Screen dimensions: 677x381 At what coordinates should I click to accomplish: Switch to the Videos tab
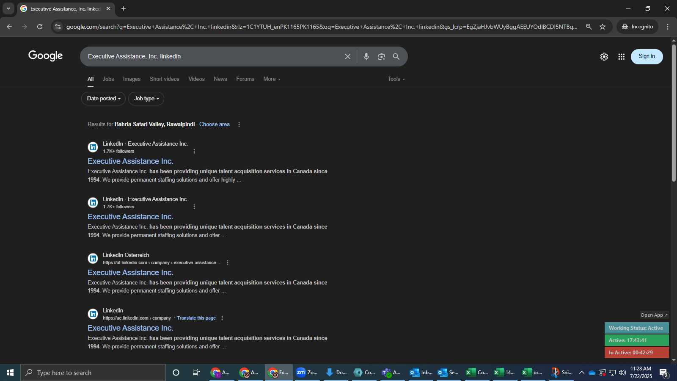click(196, 79)
